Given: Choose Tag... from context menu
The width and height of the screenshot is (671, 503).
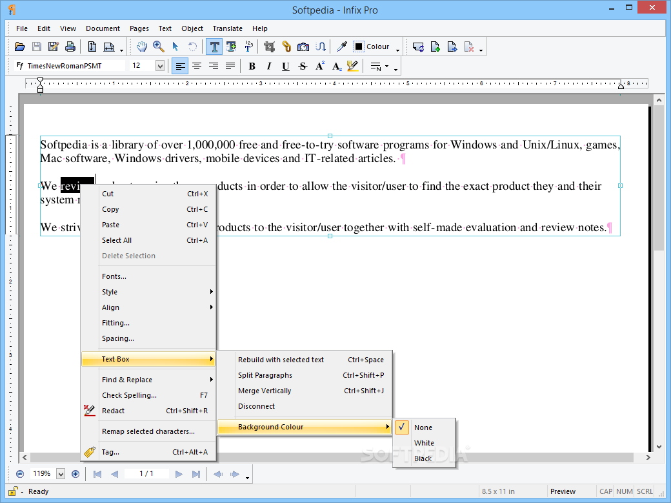Looking at the screenshot, I should pos(148,452).
